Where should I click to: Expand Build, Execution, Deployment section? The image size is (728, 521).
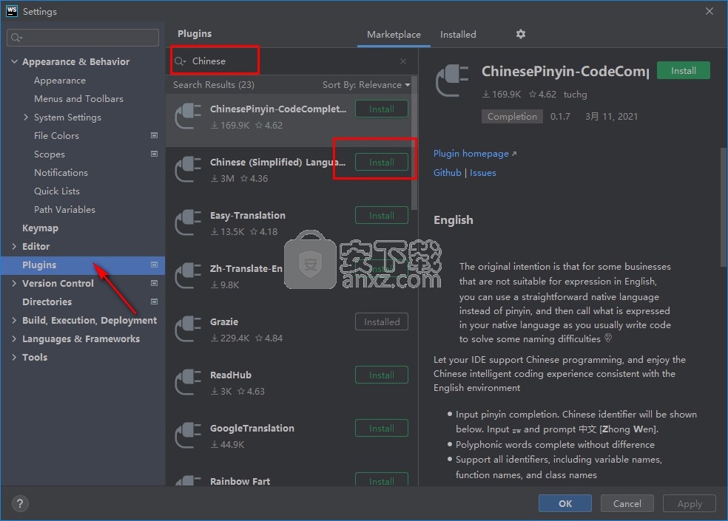pyautogui.click(x=14, y=320)
